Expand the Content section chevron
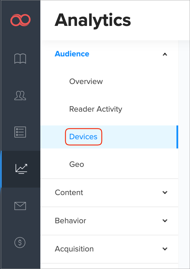Viewport: 190px width, 269px height. tap(165, 192)
